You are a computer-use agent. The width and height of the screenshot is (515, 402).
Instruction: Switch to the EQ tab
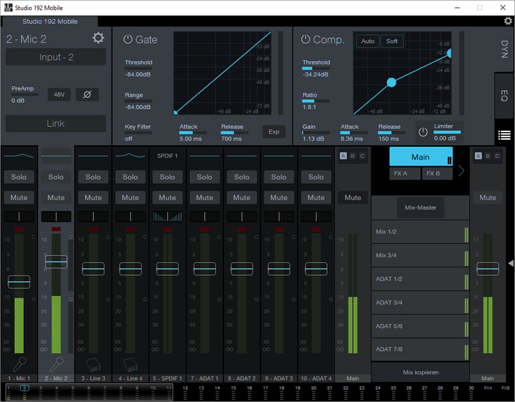coord(505,95)
